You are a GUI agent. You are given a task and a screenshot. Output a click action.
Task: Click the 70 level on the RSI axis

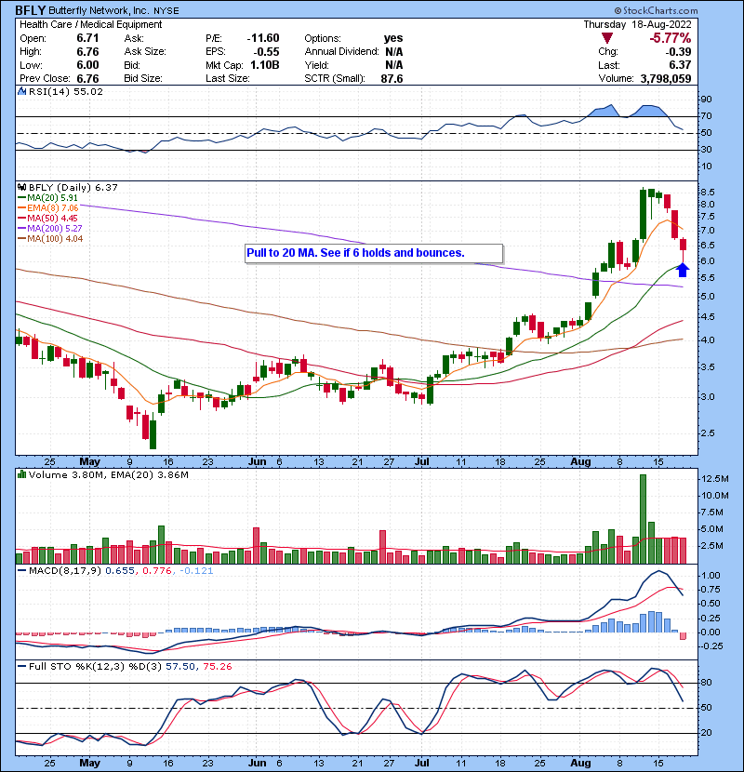coord(706,116)
